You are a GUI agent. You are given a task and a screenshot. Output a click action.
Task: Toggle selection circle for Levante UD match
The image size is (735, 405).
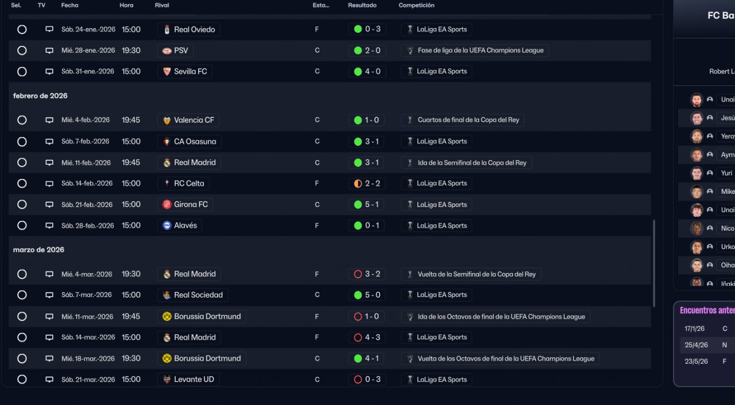[22, 380]
